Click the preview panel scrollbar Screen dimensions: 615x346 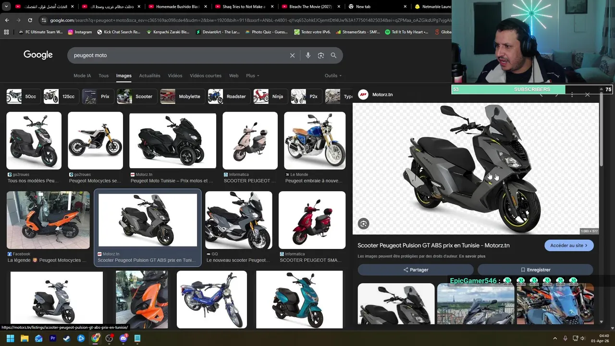[602, 130]
